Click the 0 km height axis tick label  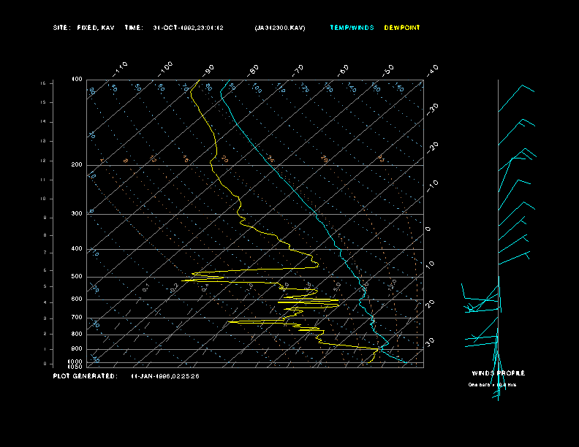click(x=45, y=364)
